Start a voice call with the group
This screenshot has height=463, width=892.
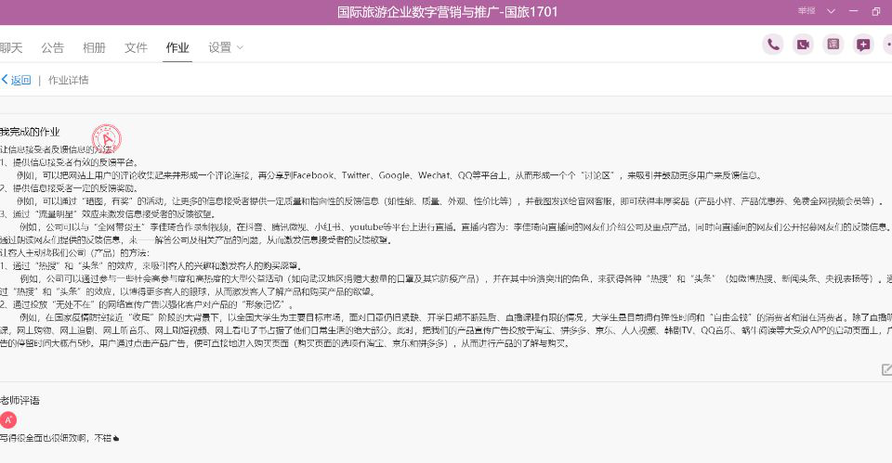pos(772,45)
